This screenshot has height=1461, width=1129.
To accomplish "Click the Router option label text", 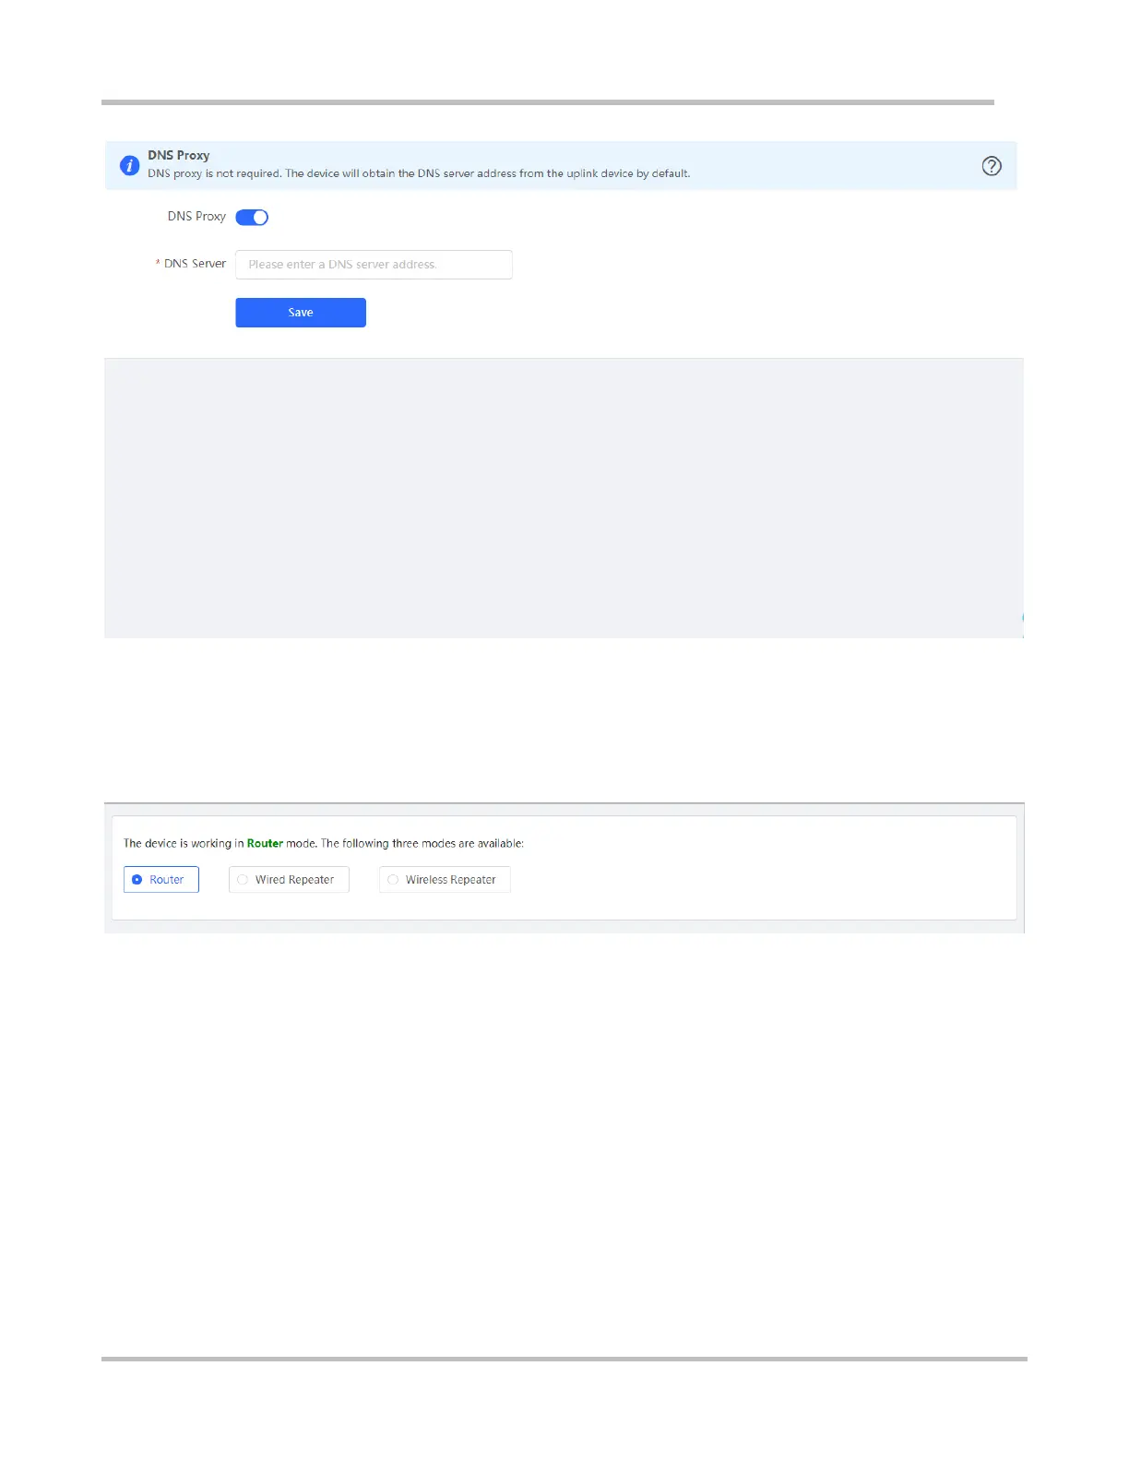I will [167, 880].
